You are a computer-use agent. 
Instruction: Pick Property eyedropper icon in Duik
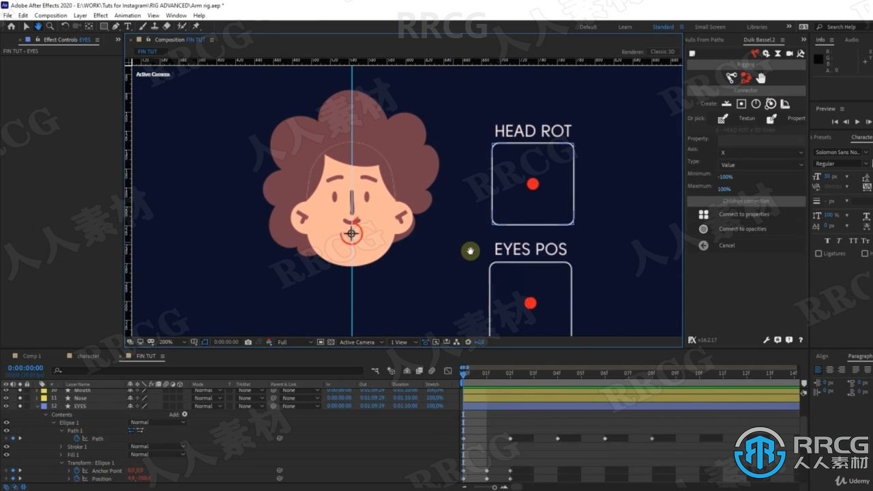pos(771,119)
